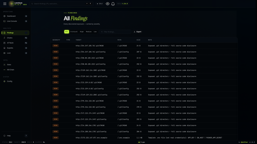Viewport: 257px width, 144px height.
Task: Open Help via its sidebar icon
Action: 4,136
